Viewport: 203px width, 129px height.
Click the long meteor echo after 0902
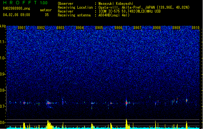tap(50, 103)
